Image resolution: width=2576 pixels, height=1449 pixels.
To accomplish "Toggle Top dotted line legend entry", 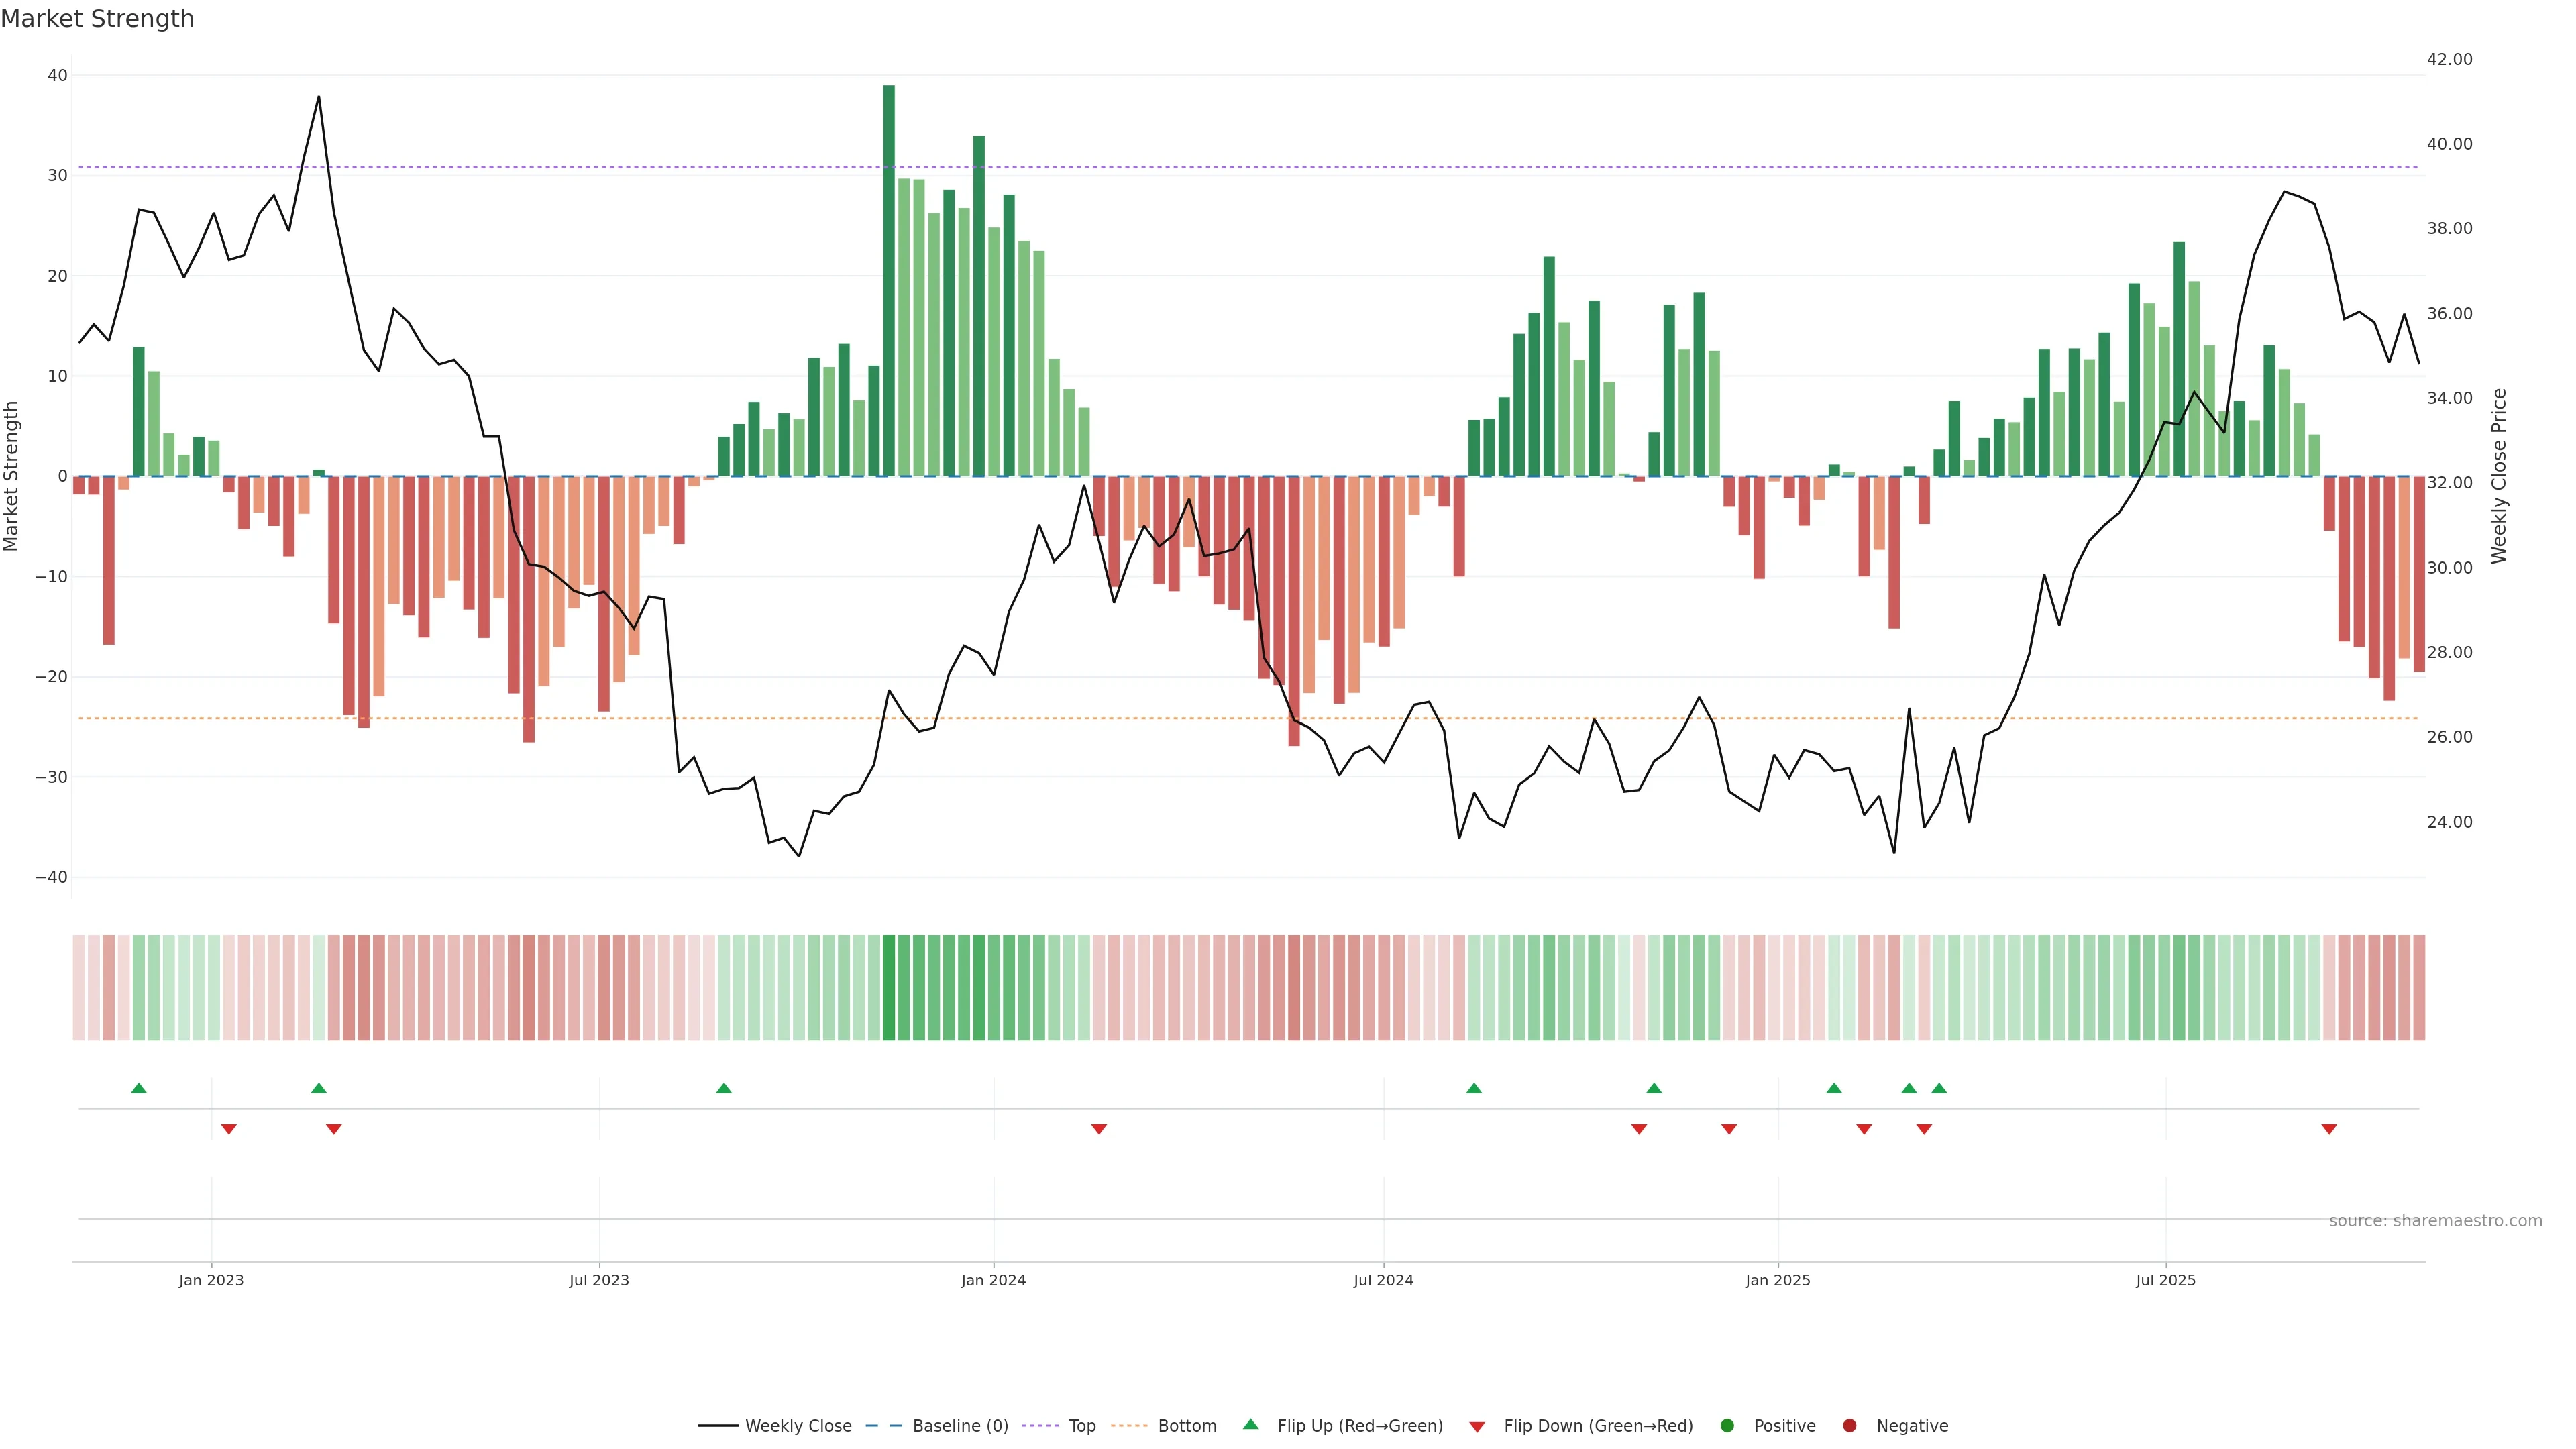I will (1081, 1425).
